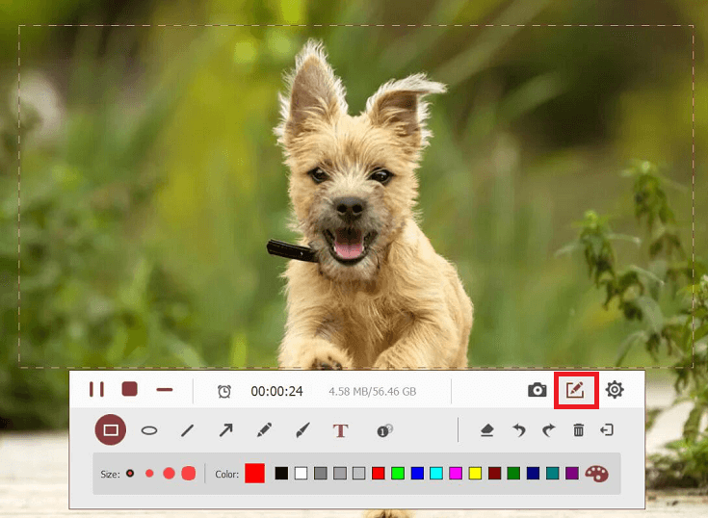Click the 4.58 MB/56.46 GB size readout
Image resolution: width=708 pixels, height=518 pixels.
[373, 391]
